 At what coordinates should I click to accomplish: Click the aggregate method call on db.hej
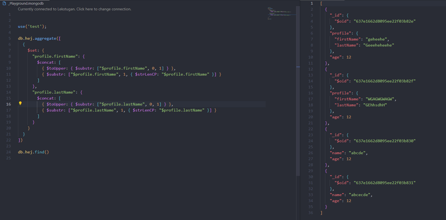point(45,38)
